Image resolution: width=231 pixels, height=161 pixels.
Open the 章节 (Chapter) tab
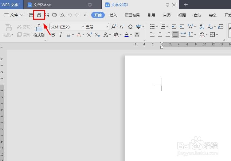point(197,15)
